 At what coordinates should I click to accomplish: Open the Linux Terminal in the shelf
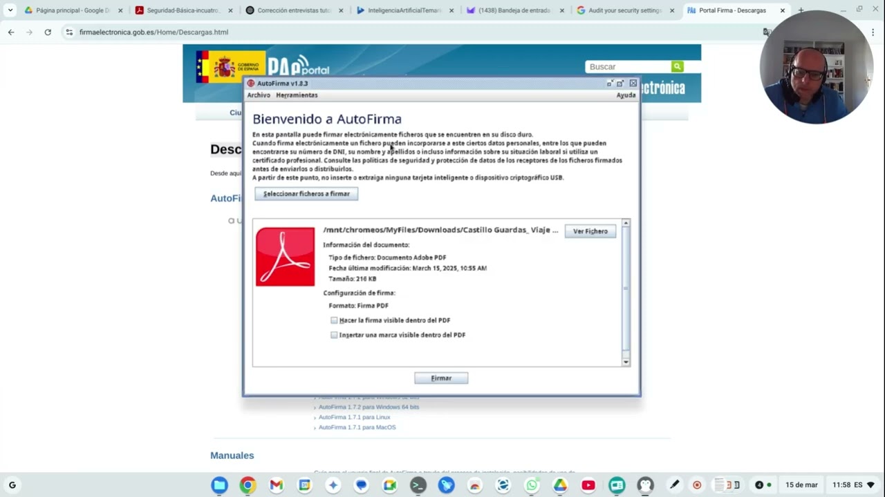418,485
